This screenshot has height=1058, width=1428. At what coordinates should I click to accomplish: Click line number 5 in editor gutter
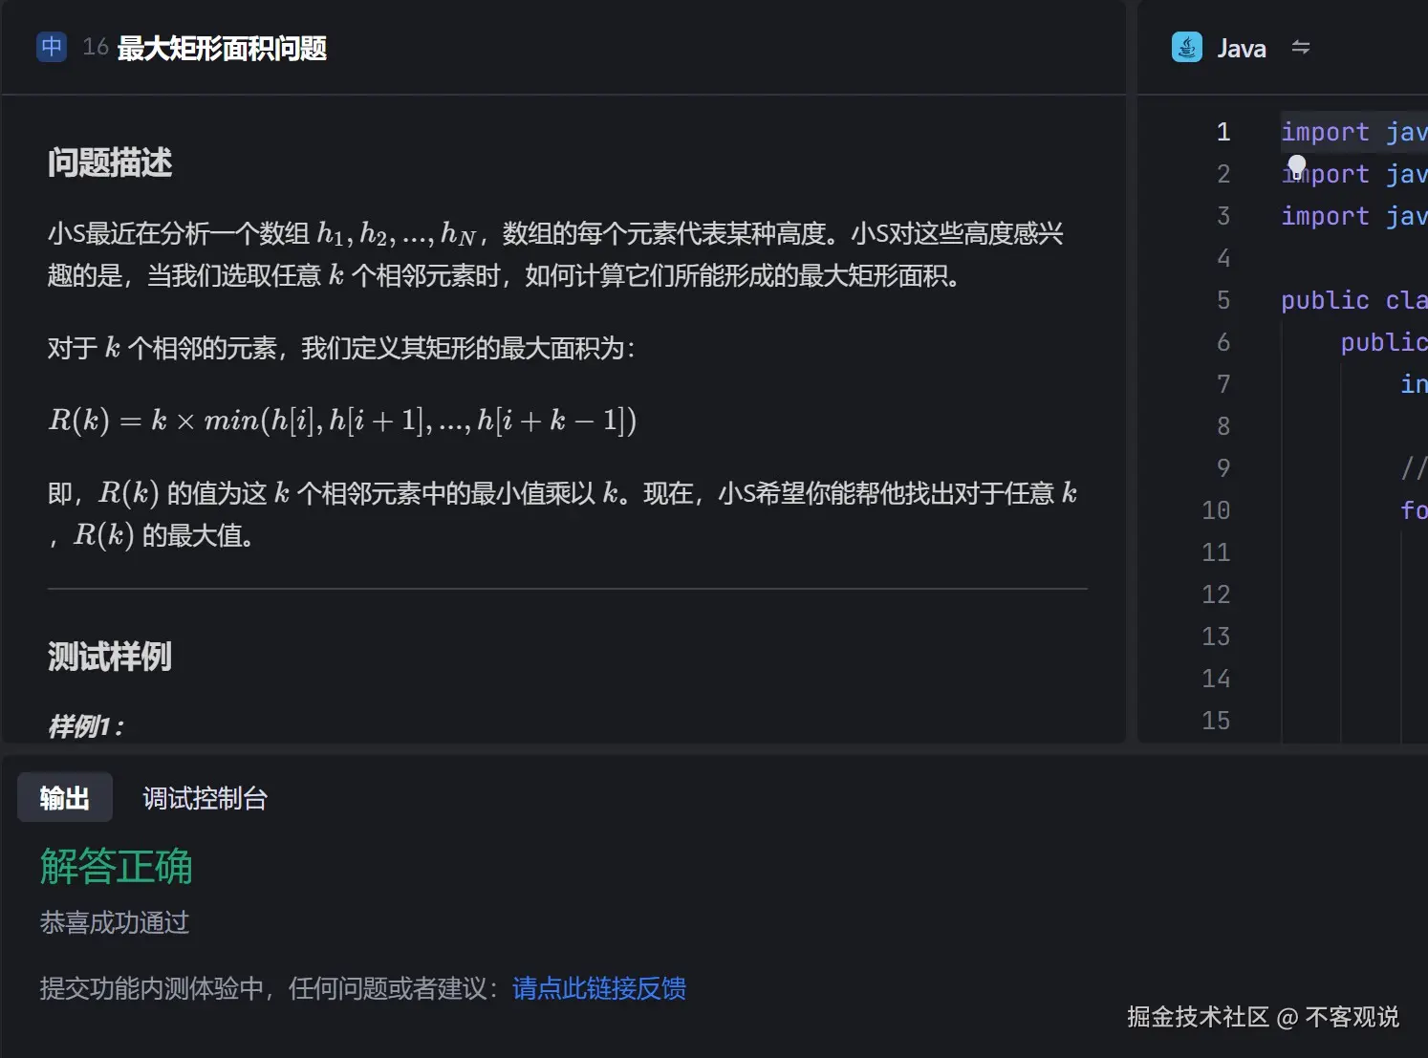click(1223, 300)
